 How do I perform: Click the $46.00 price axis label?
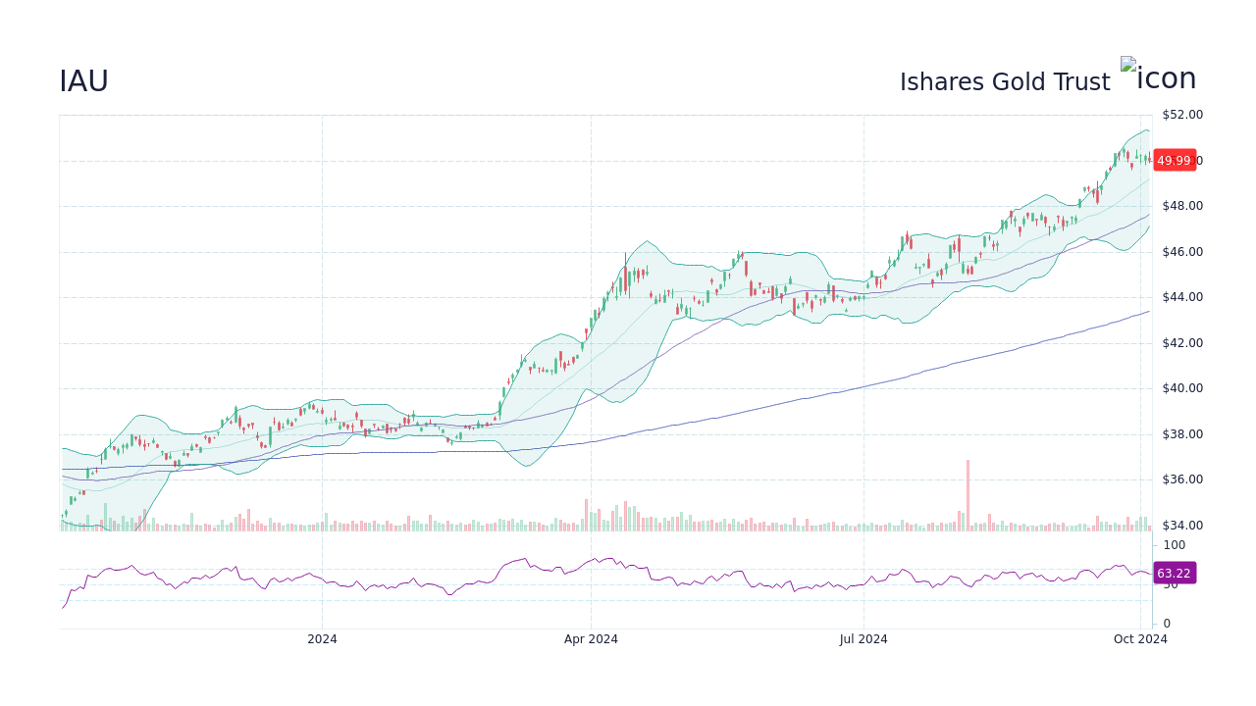point(1182,252)
